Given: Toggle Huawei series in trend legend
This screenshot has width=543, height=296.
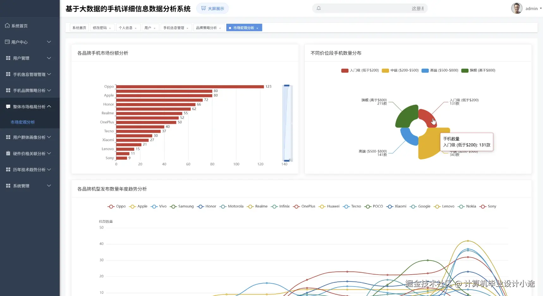Looking at the screenshot, I should 329,206.
